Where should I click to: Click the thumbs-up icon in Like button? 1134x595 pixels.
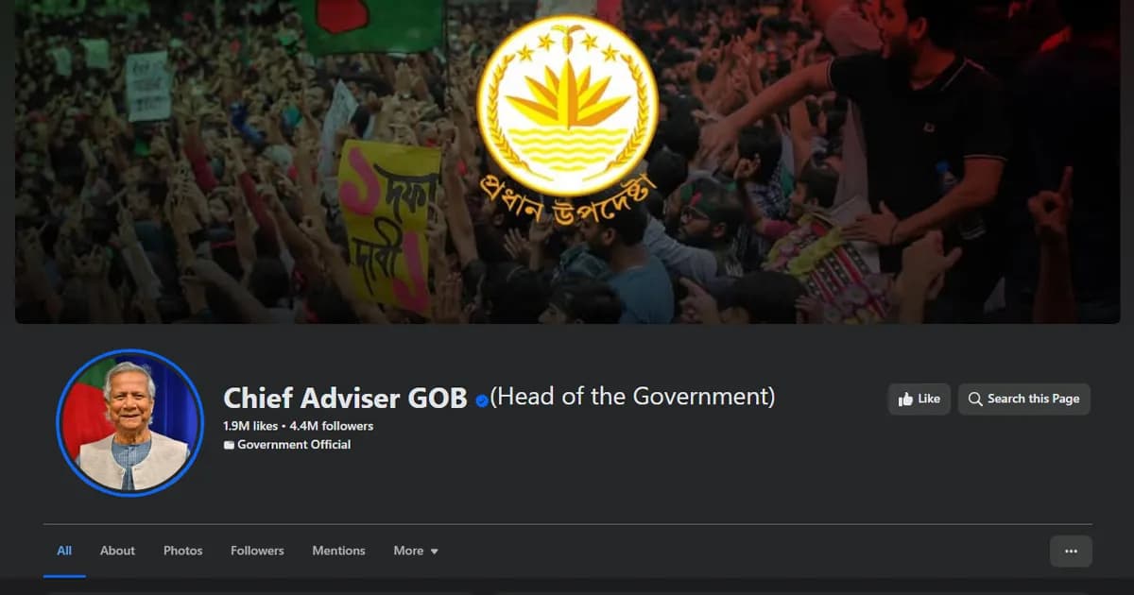click(x=905, y=399)
